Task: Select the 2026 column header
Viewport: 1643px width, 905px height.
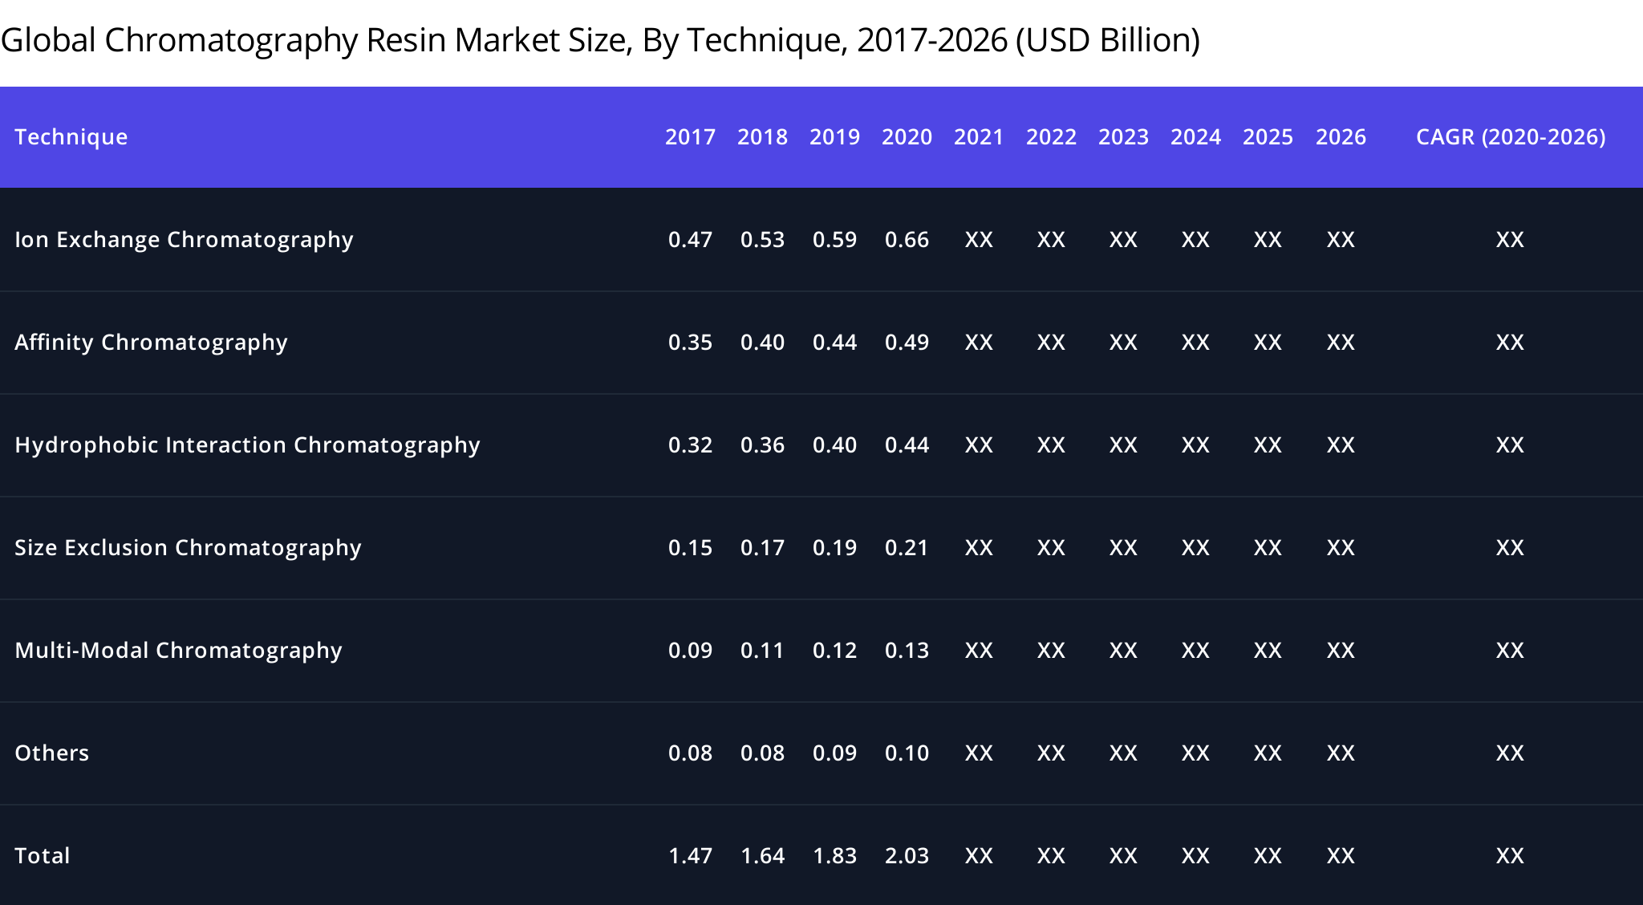Action: (x=1341, y=137)
